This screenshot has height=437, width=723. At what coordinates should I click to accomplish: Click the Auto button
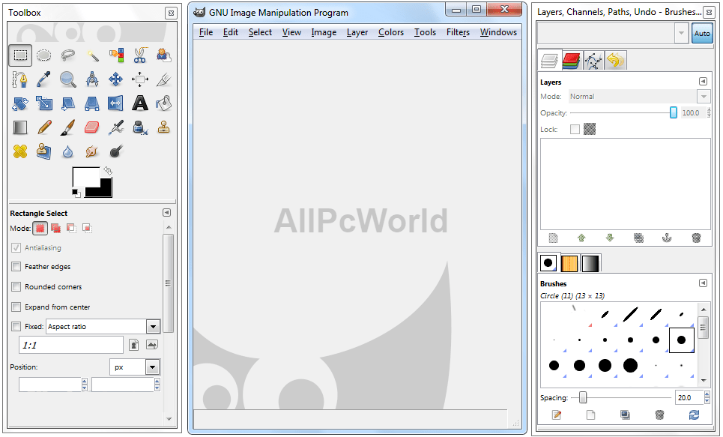point(702,33)
